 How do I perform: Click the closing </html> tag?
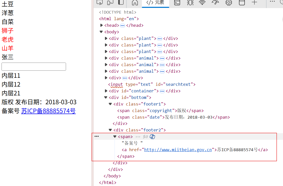pos(107,182)
